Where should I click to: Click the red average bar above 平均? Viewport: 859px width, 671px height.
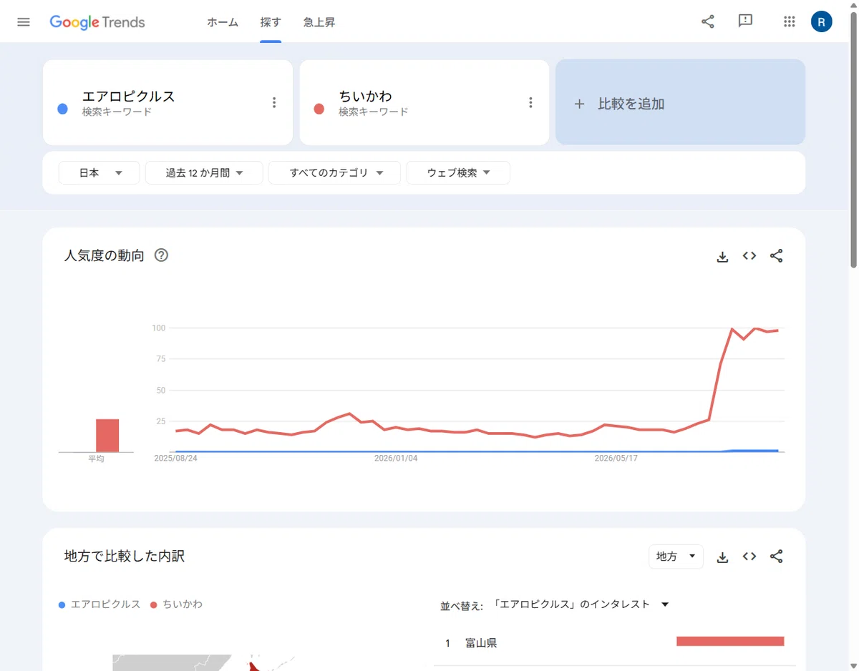107,436
